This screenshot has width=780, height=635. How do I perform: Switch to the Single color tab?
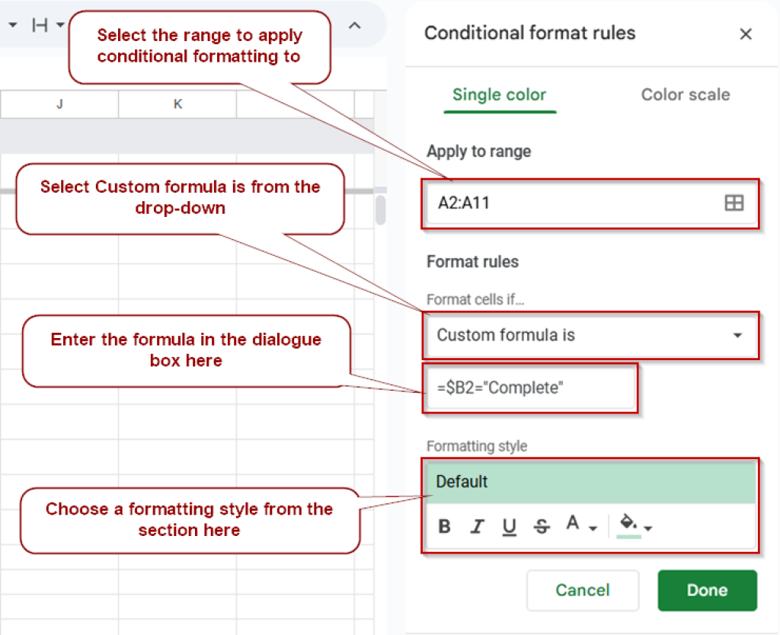pyautogui.click(x=500, y=94)
